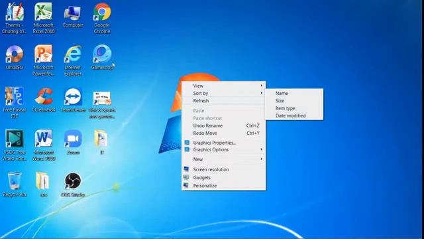424x239 pixels.
Task: Choose Refresh from the context menu
Action: [x=224, y=101]
